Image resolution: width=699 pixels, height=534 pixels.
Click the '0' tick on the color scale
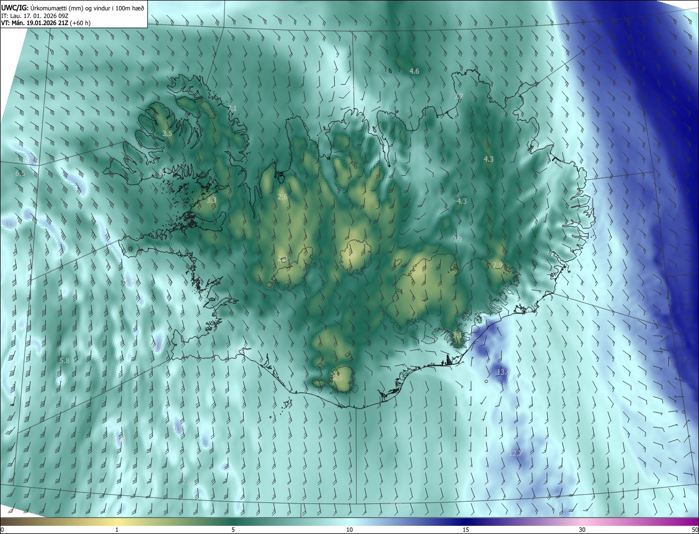pyautogui.click(x=2, y=530)
